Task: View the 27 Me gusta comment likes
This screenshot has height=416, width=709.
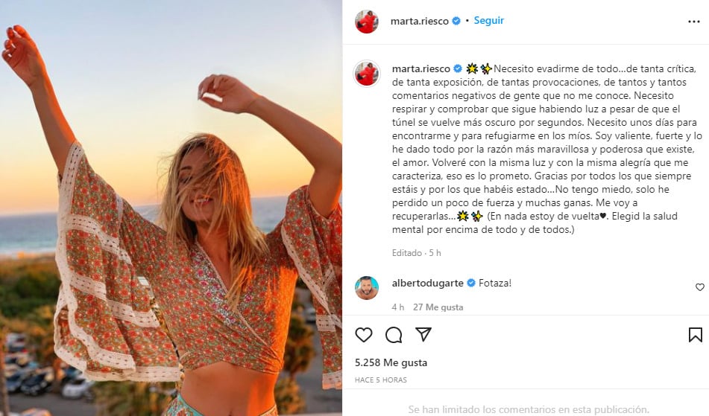Action: (438, 307)
